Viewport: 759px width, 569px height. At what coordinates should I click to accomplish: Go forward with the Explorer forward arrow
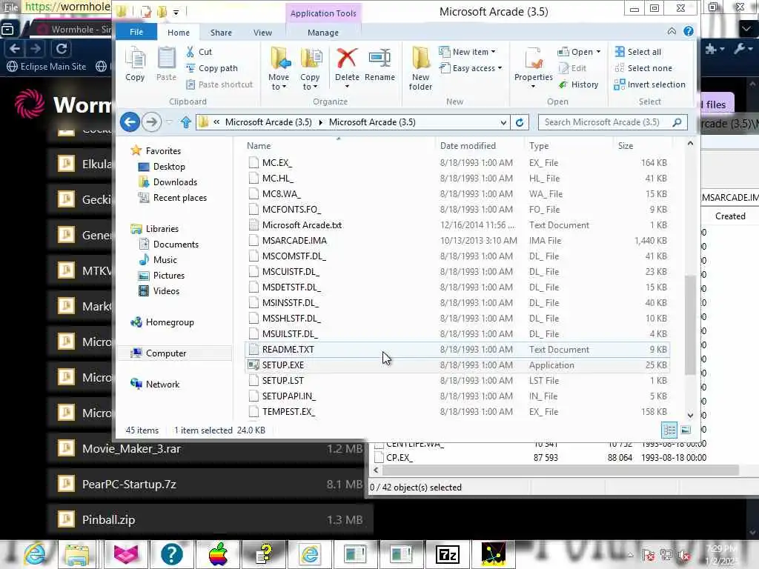coord(151,122)
